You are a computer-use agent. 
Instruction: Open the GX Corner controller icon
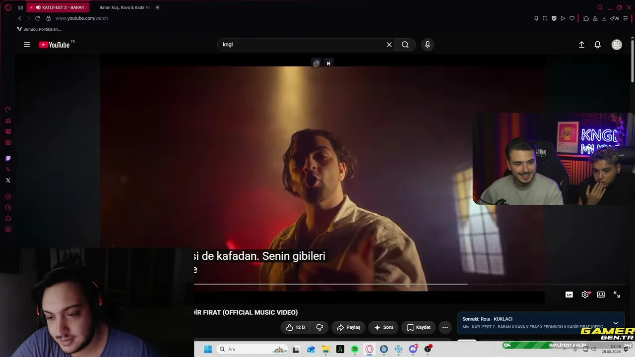20,7
